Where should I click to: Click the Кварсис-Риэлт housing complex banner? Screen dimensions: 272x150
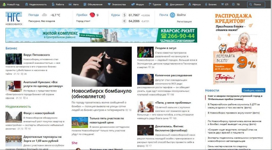(101, 35)
